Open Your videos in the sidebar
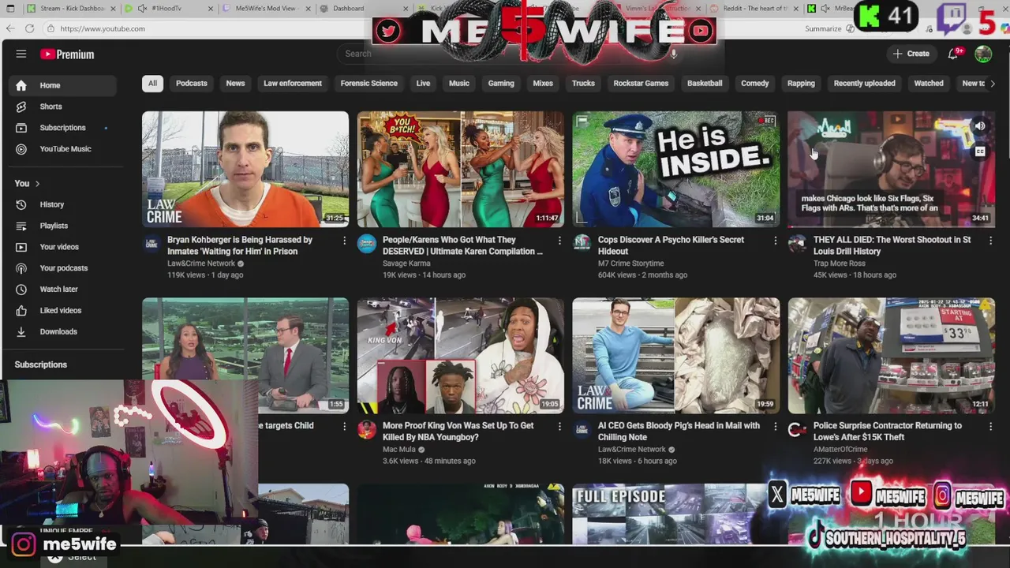The image size is (1010, 568). (x=63, y=247)
